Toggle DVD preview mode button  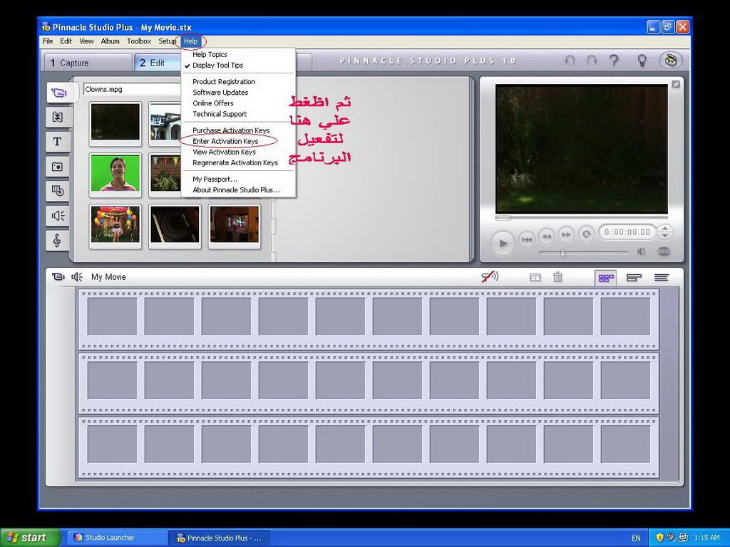pyautogui.click(x=664, y=251)
